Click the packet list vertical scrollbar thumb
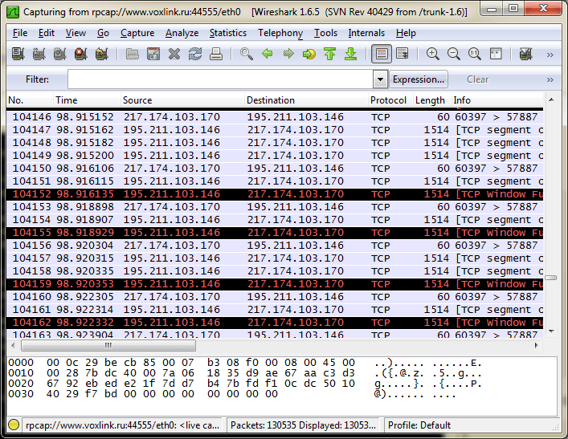This screenshot has width=568, height=439. coord(551,278)
